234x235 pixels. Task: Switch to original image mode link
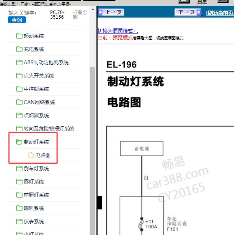coord(118,31)
